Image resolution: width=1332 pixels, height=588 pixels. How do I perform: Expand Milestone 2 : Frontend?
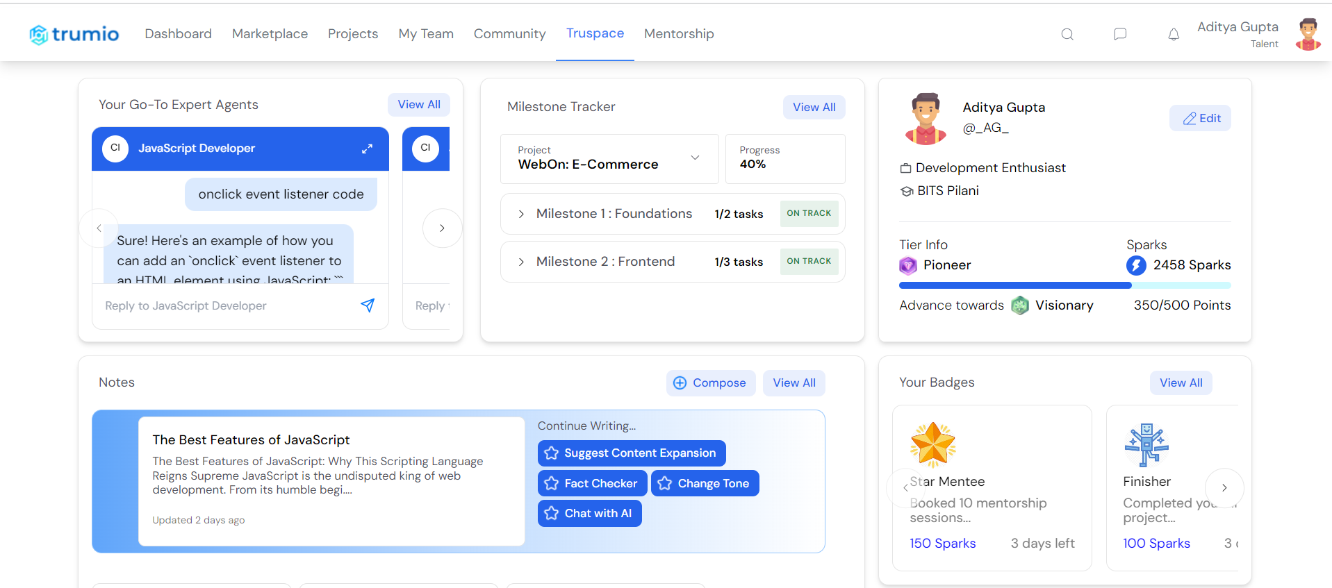coord(521,262)
